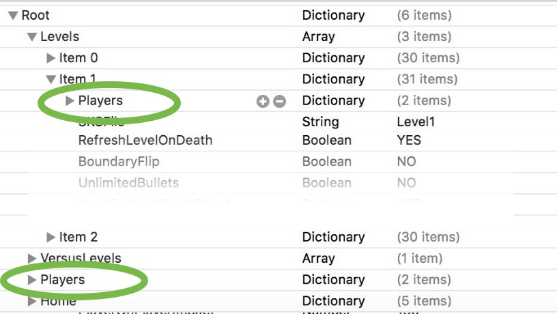Collapse the Item 1 disclosure triangle

pos(51,80)
